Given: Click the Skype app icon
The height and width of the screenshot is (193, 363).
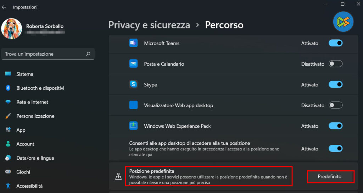Looking at the screenshot, I should coord(133,85).
